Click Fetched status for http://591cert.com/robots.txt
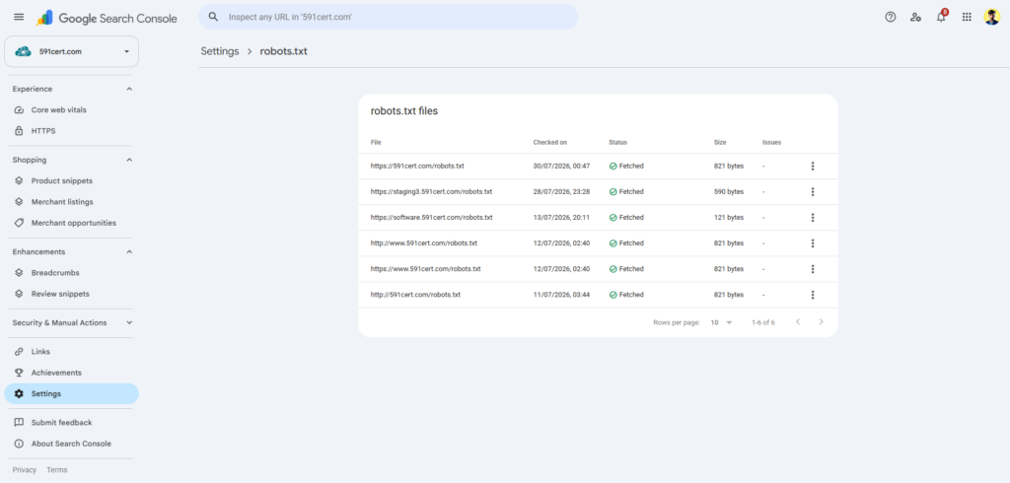 tap(626, 295)
